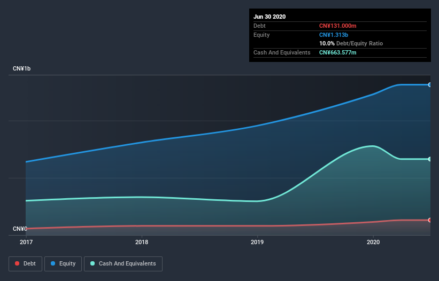The width and height of the screenshot is (439, 281).
Task: Click the 10.0% Debt/Equity Ratio text
Action: [351, 43]
